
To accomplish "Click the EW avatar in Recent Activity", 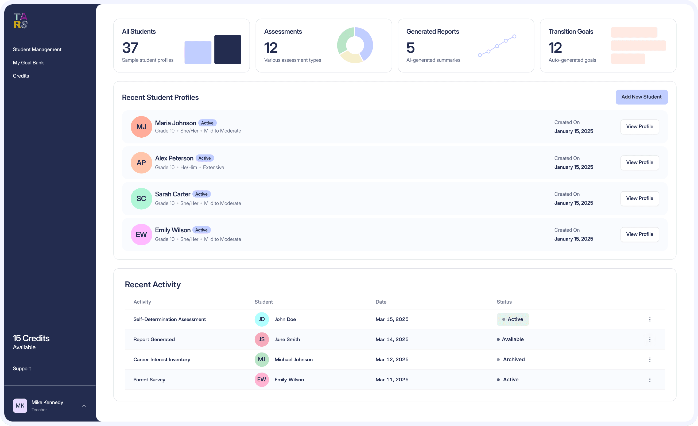I will coord(262,380).
